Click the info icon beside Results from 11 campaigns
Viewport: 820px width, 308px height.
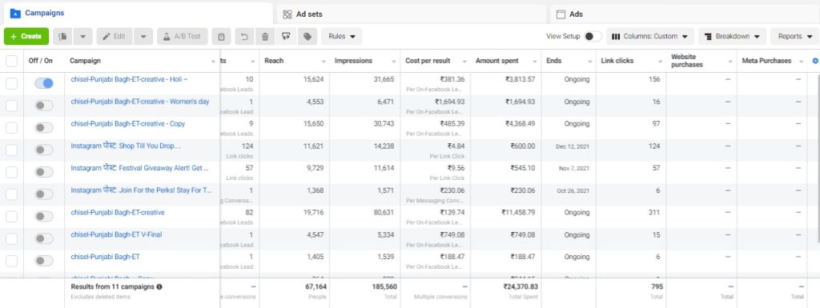pyautogui.click(x=159, y=286)
